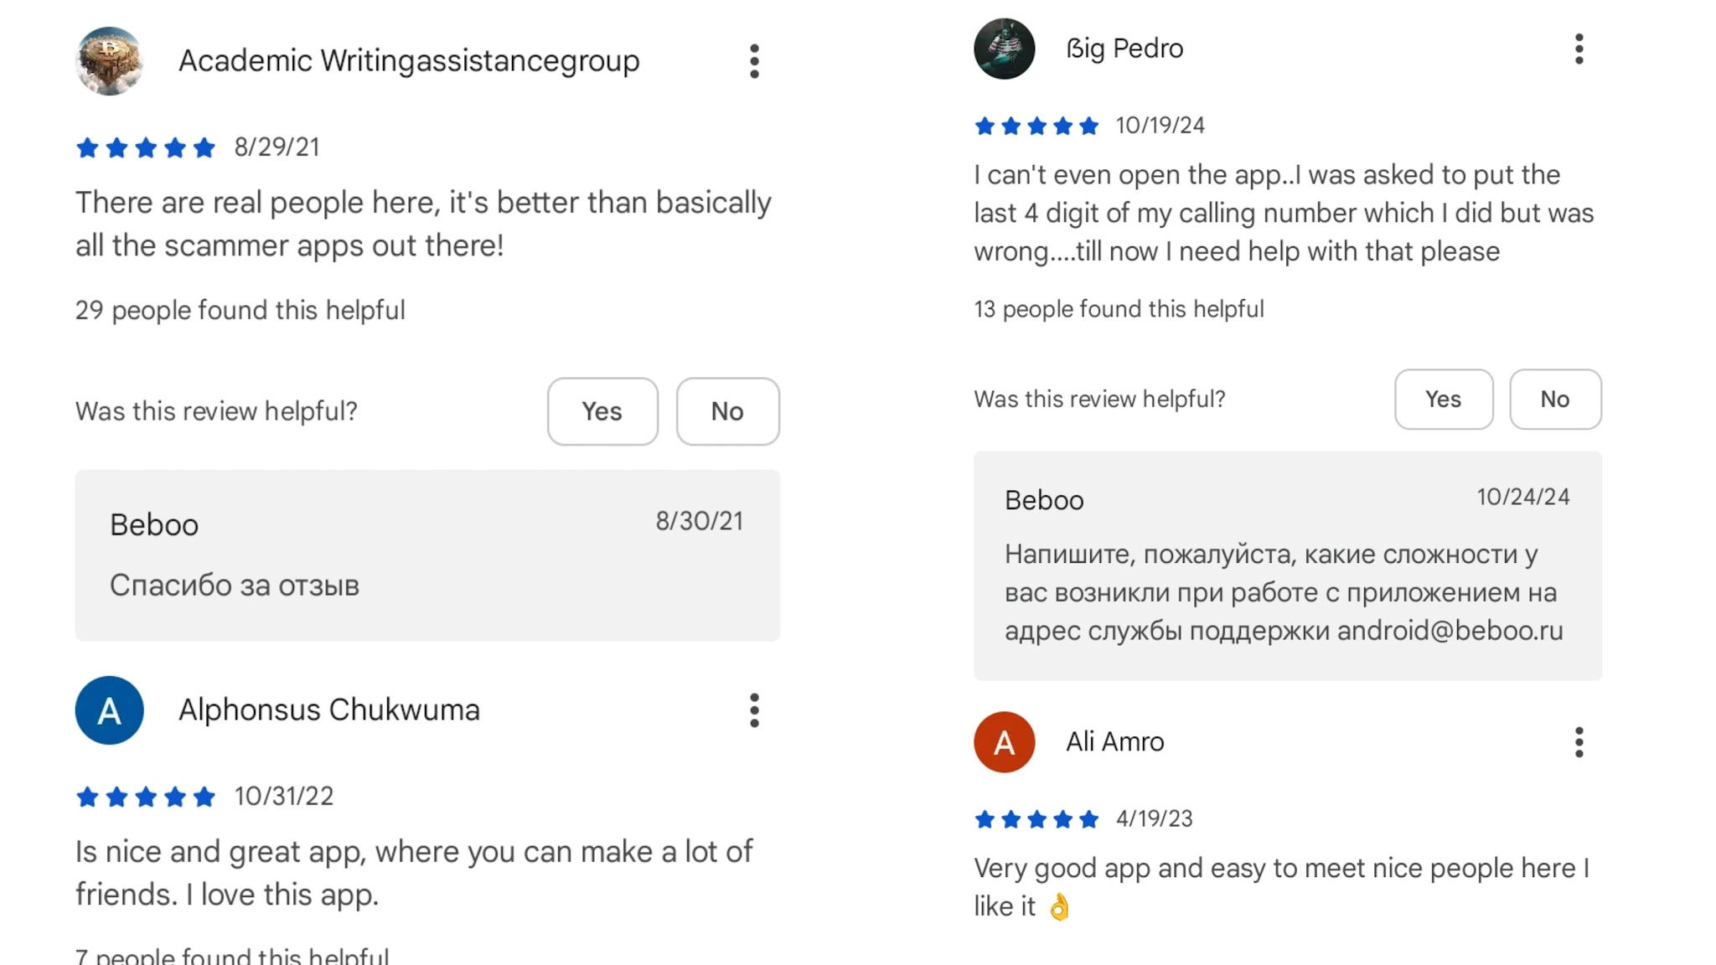Screen dimensions: 1716x965
Task: Click the 8/29/21 review date
Action: pos(277,147)
